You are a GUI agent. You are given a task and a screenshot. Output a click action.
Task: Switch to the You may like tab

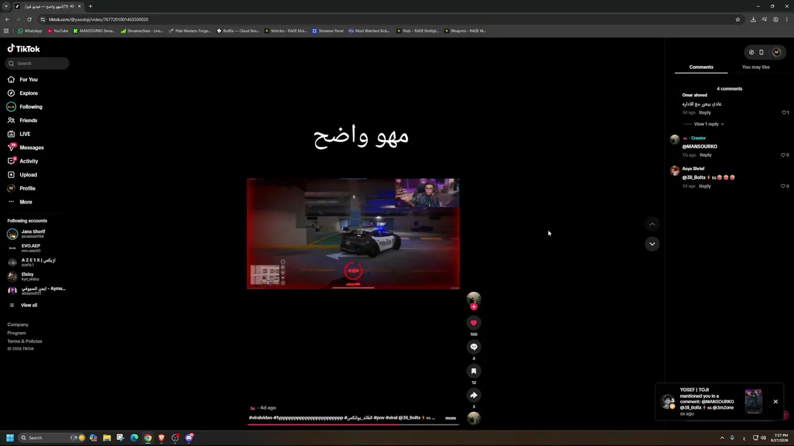(x=756, y=67)
